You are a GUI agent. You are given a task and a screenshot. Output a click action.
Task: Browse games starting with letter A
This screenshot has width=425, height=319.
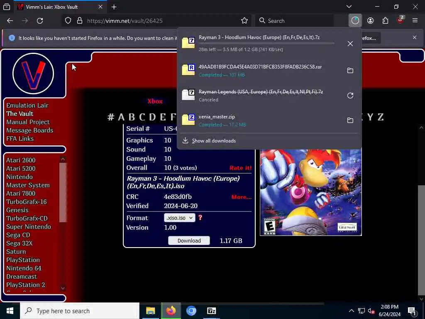tap(121, 117)
